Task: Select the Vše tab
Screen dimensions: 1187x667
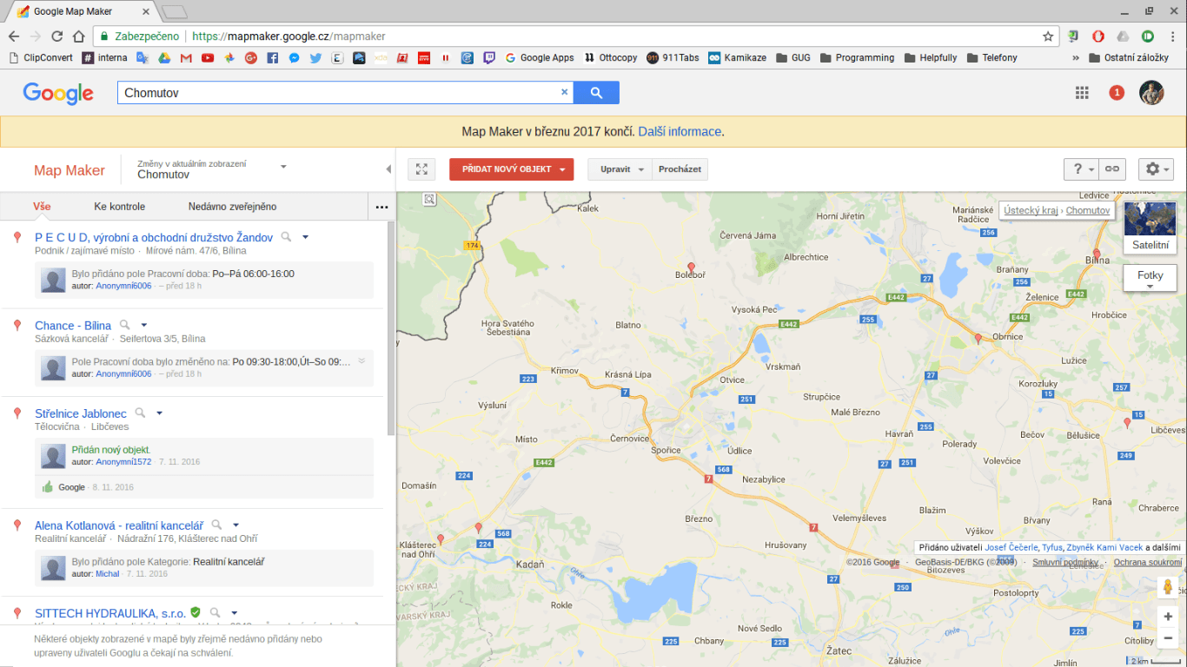Action: [42, 207]
